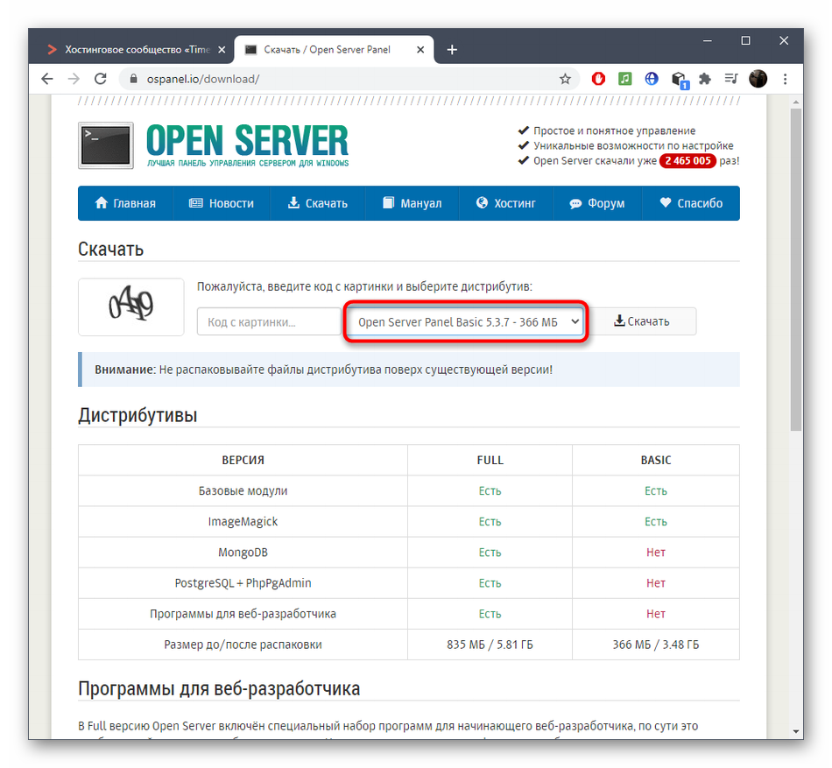Click the user profile avatar
The height and width of the screenshot is (768, 832).
758,79
